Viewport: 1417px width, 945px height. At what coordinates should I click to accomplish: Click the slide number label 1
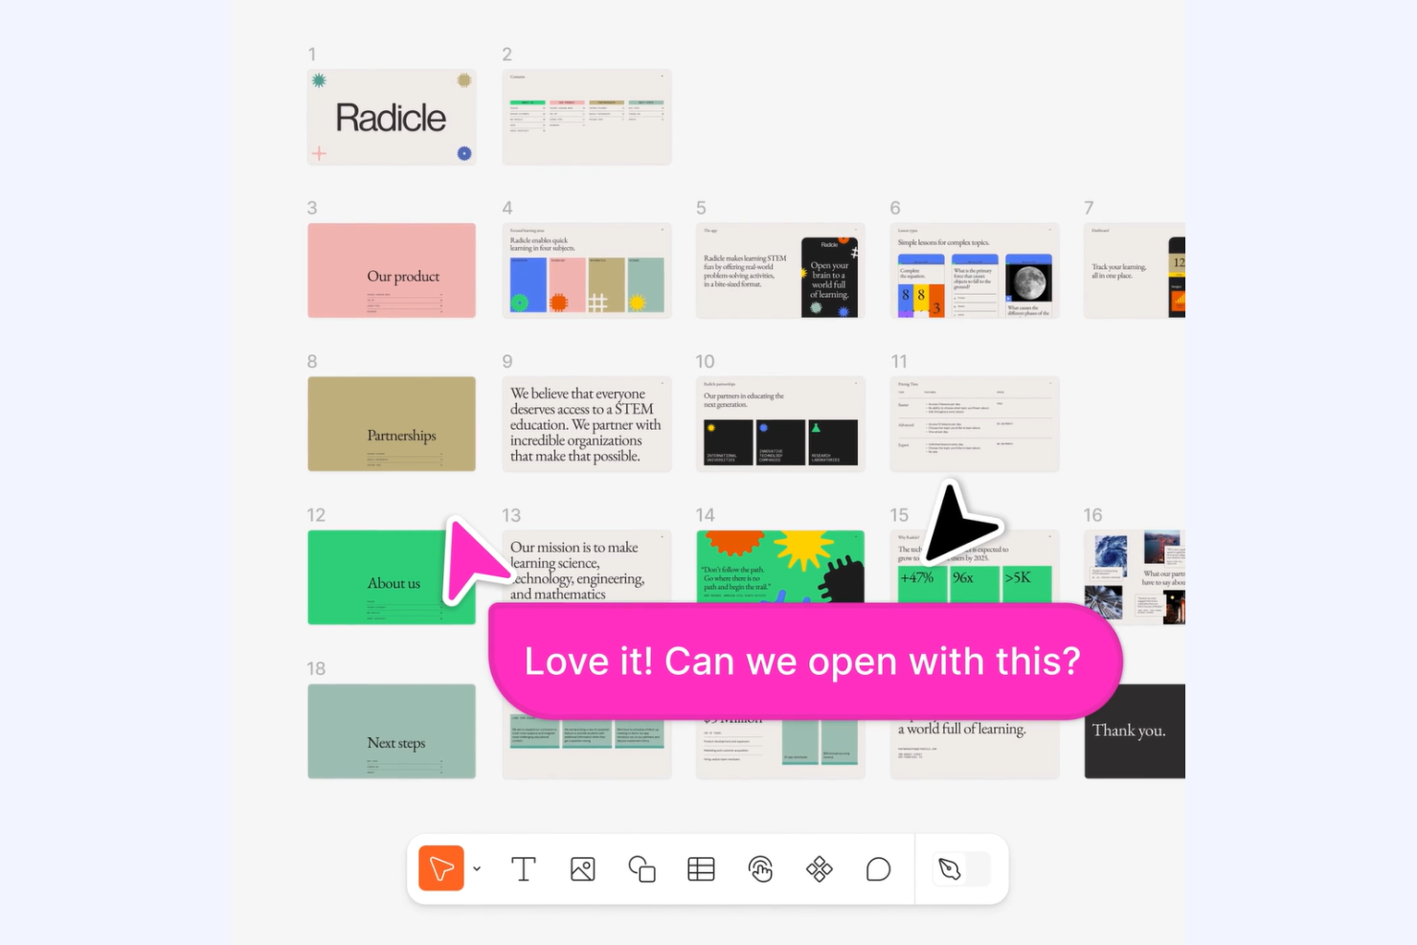click(312, 55)
